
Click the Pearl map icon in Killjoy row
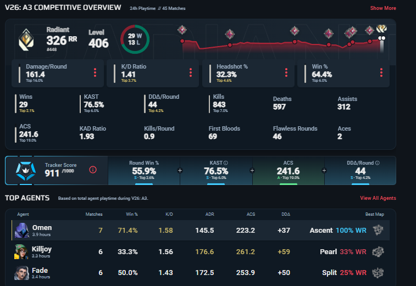pyautogui.click(x=378, y=251)
